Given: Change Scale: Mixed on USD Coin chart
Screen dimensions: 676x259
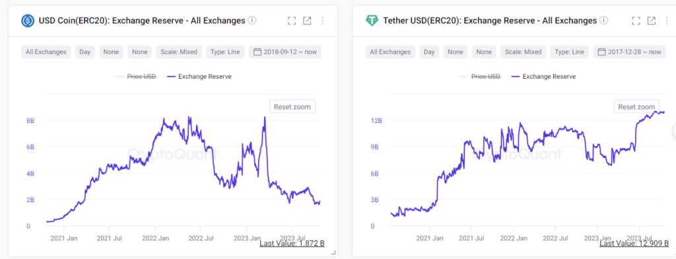Looking at the screenshot, I should coord(178,52).
